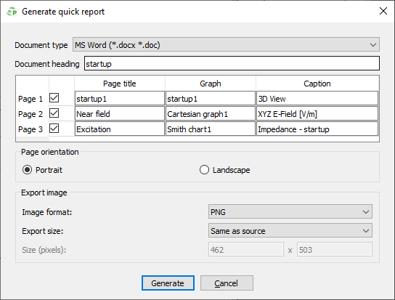395x300 pixels.
Task: Edit the 3D View caption field
Action: pos(317,98)
